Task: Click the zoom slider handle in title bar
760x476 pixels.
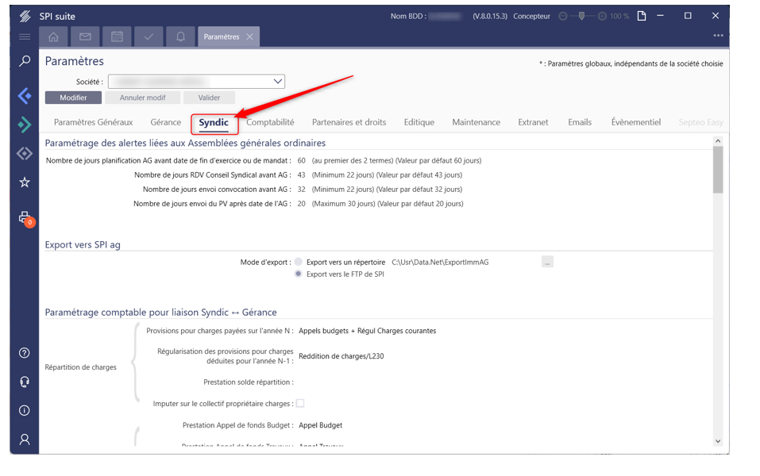Action: pos(582,16)
